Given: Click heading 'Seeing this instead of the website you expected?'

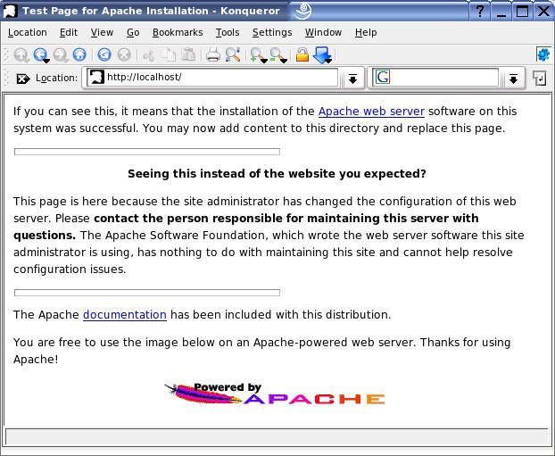Looking at the screenshot, I should pos(277,173).
